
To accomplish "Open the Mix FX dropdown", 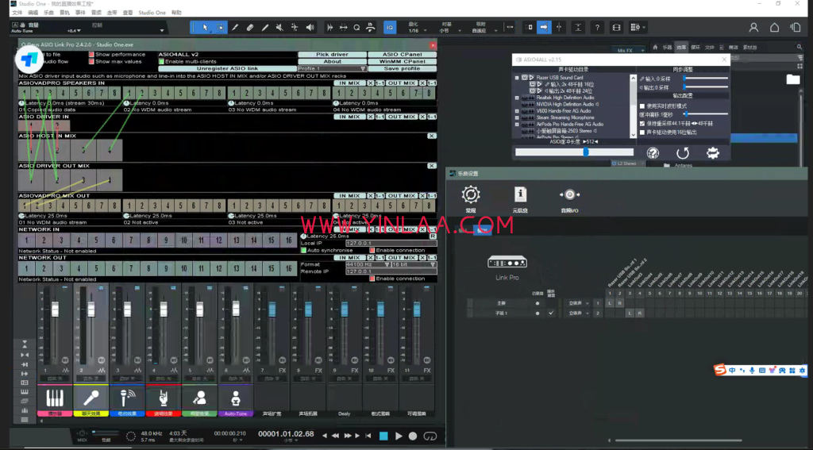I will [x=629, y=50].
